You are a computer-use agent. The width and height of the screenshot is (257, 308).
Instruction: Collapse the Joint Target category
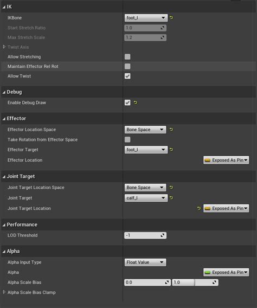click(4, 177)
